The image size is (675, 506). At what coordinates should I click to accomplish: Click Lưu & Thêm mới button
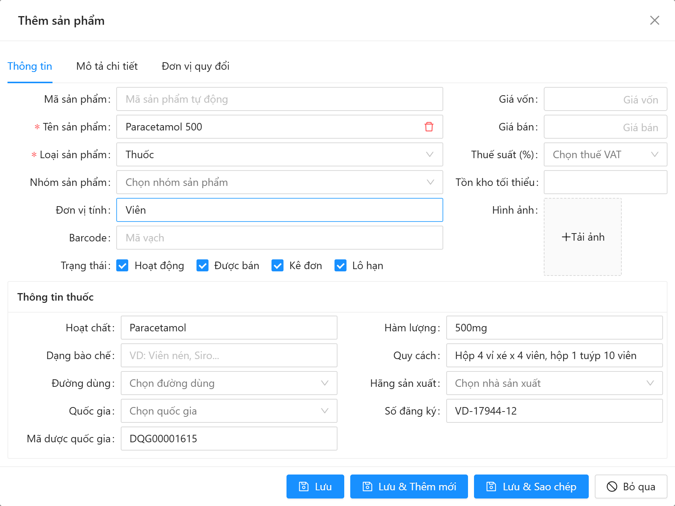coord(409,487)
